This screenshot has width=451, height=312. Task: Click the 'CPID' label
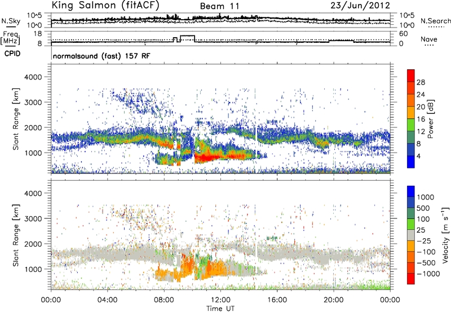(12, 54)
